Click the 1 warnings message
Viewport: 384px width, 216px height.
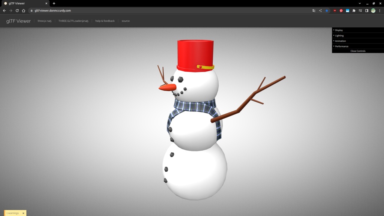point(12,213)
